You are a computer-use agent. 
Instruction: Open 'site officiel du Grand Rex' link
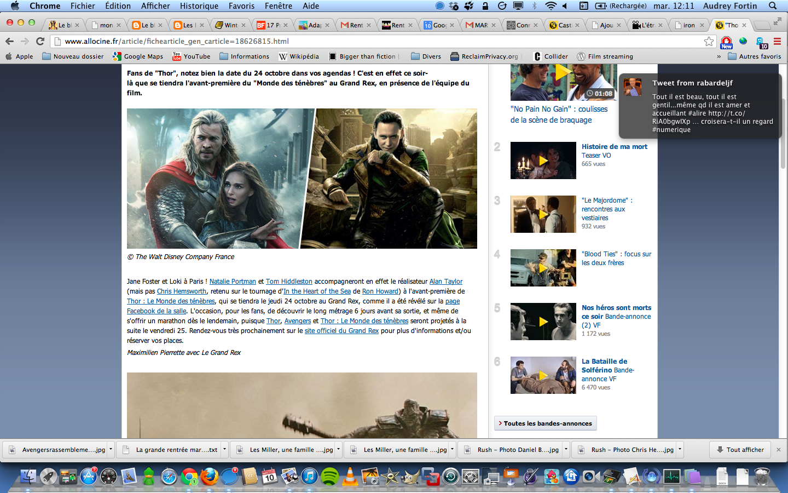[341, 331]
